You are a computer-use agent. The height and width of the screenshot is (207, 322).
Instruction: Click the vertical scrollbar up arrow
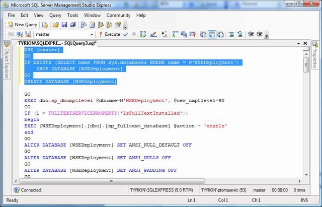[x=306, y=54]
